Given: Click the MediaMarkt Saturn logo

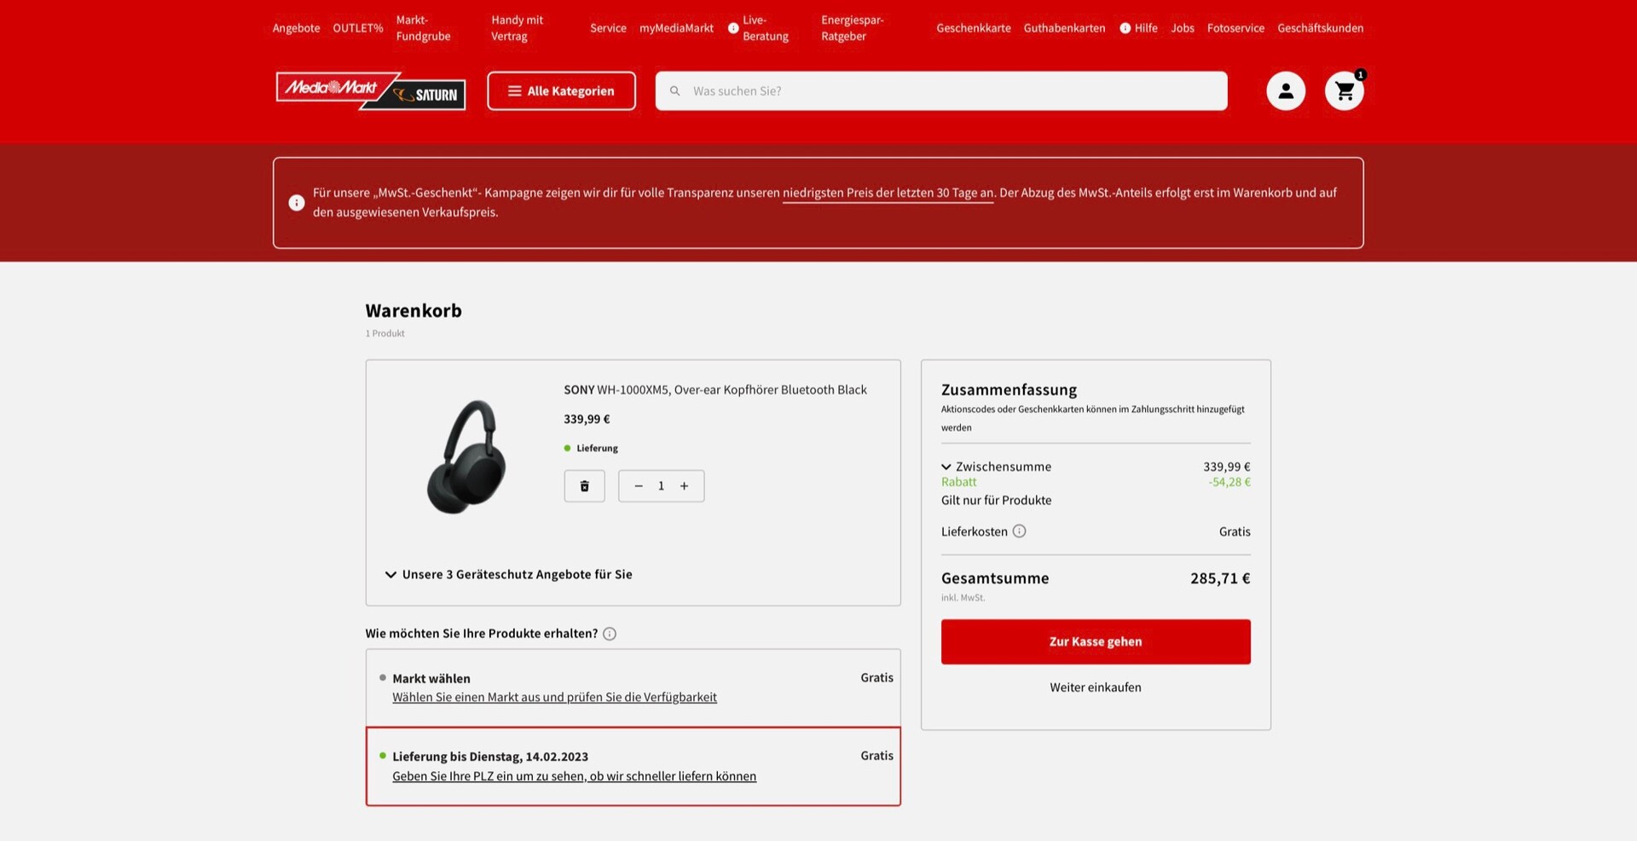Looking at the screenshot, I should click(x=371, y=91).
